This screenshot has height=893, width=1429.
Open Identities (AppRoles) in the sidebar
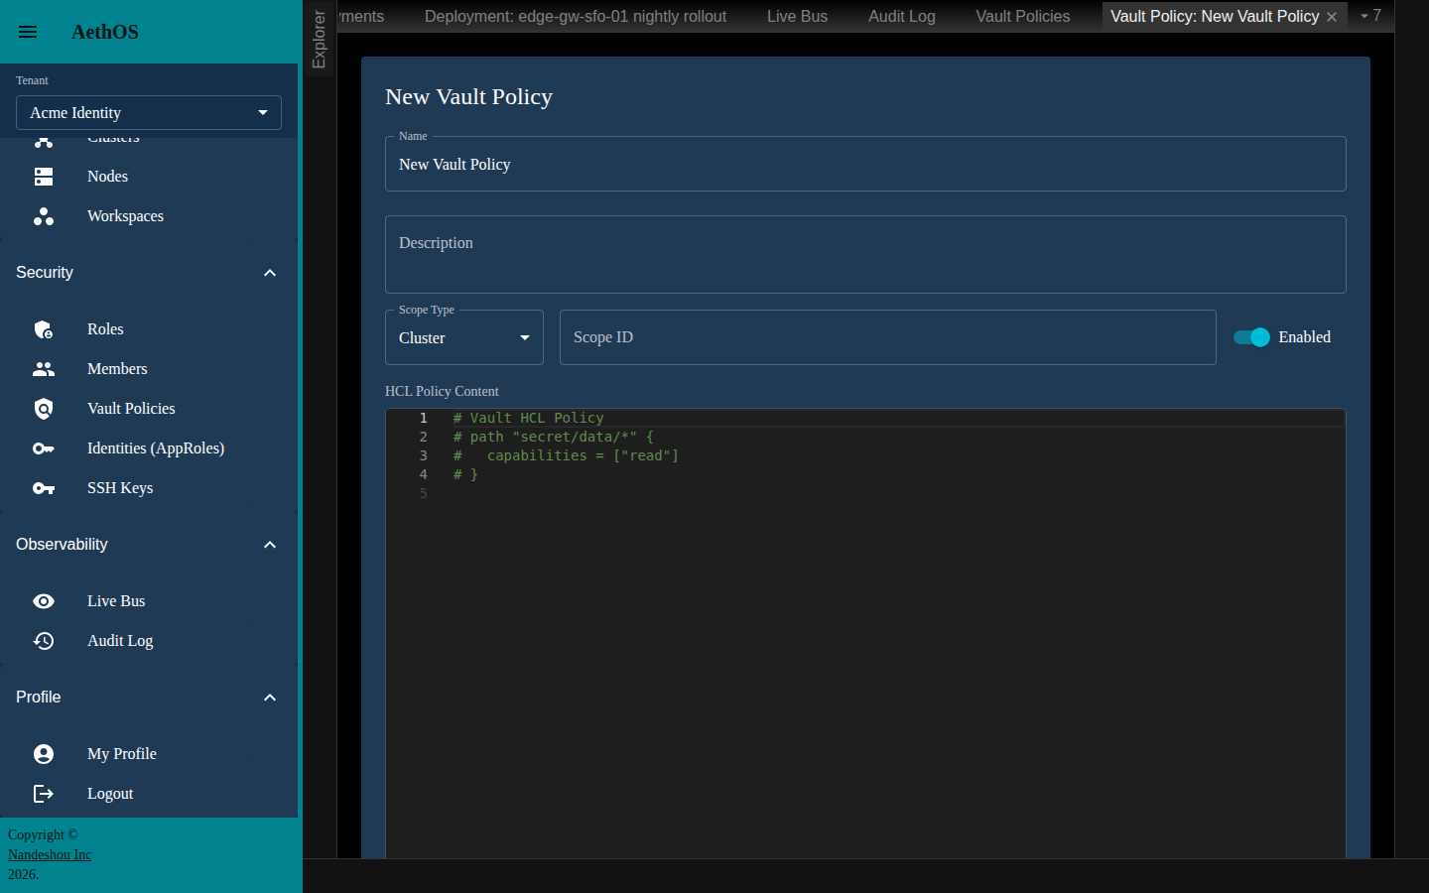(149, 448)
